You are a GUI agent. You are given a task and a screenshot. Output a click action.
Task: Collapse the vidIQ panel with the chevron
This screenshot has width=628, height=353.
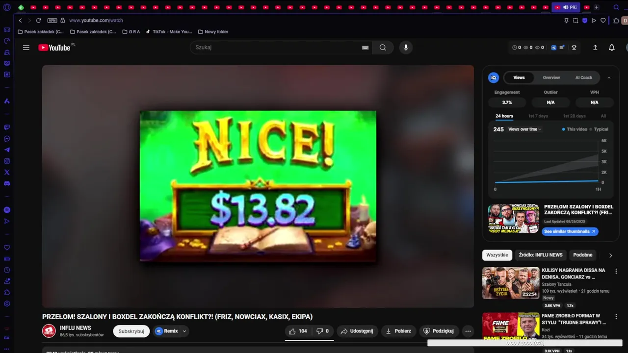coord(609,77)
